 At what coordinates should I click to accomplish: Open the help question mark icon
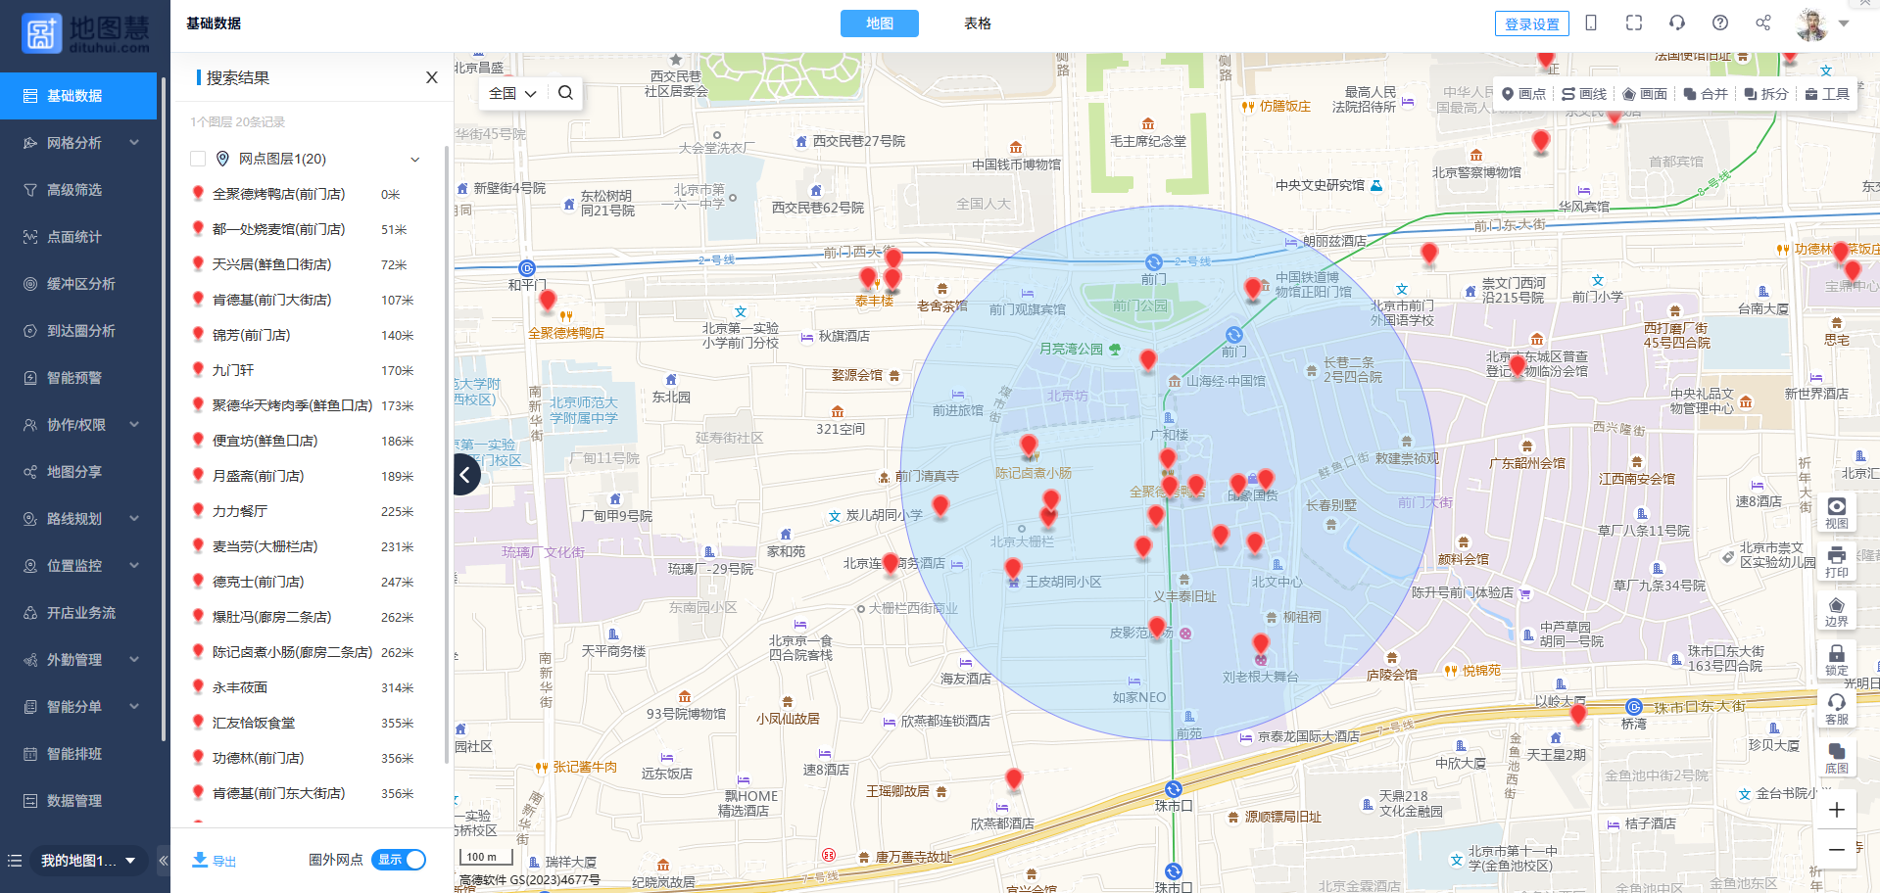pyautogui.click(x=1719, y=23)
